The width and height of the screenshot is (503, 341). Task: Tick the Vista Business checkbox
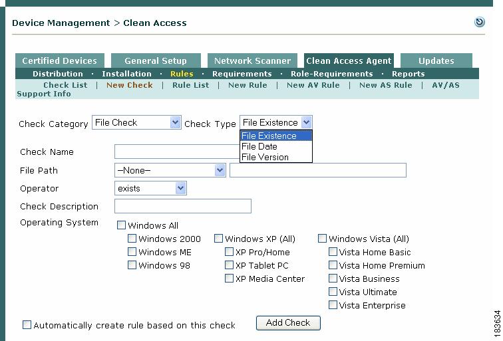pyautogui.click(x=333, y=278)
